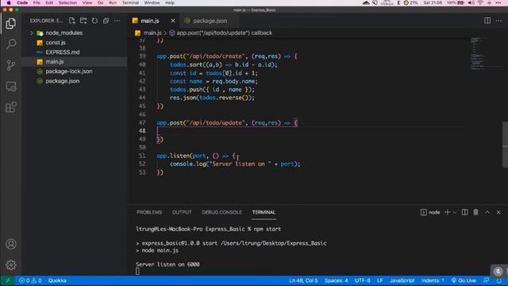Open the Extensions view
Viewport: 508px width, 286px height.
click(11, 107)
